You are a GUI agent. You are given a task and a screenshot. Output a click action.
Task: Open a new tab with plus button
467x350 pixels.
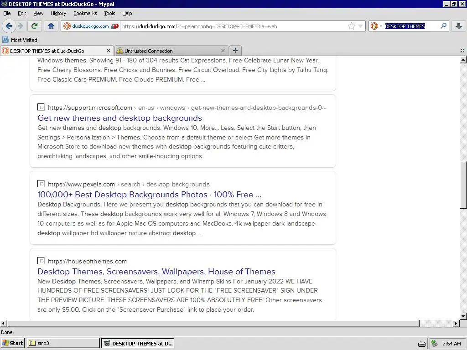pyautogui.click(x=235, y=51)
